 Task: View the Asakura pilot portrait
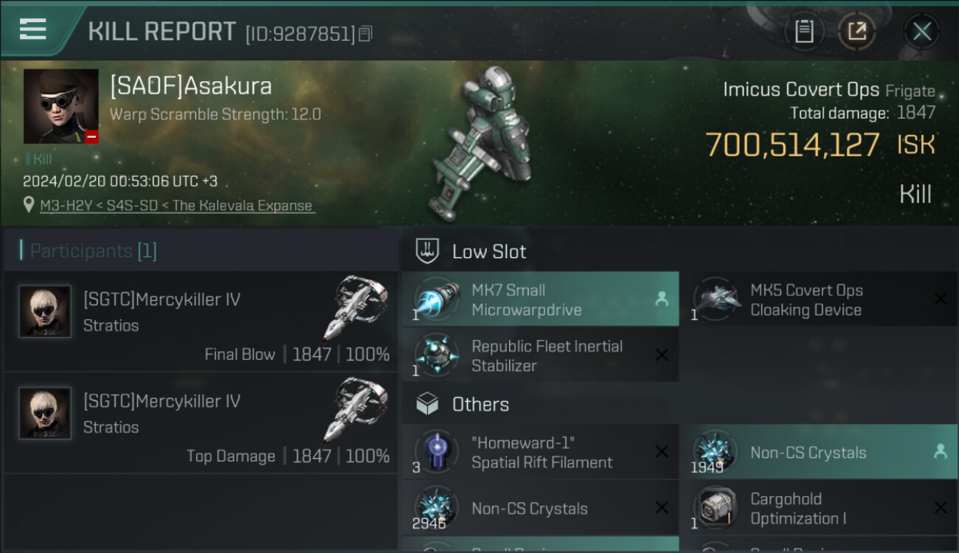coord(60,106)
